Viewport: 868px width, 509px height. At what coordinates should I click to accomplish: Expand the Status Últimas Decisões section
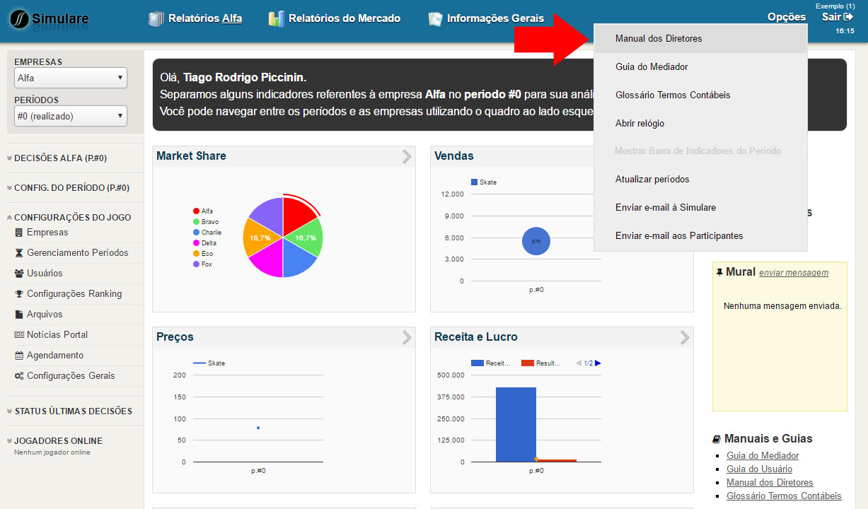click(x=69, y=411)
